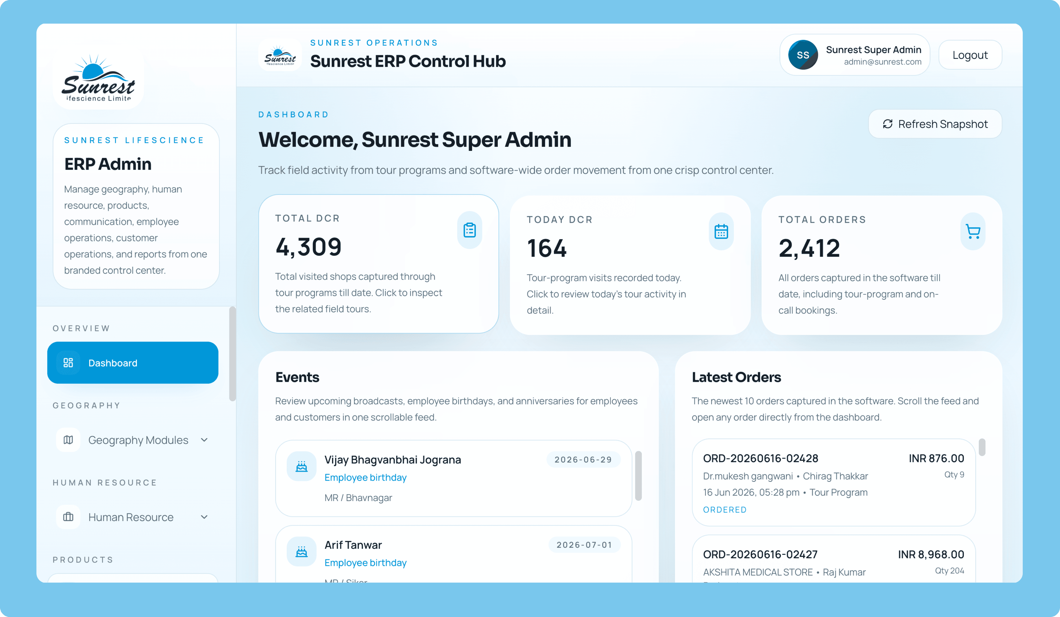
Task: Click the Qty 9 label
Action: pyautogui.click(x=954, y=475)
